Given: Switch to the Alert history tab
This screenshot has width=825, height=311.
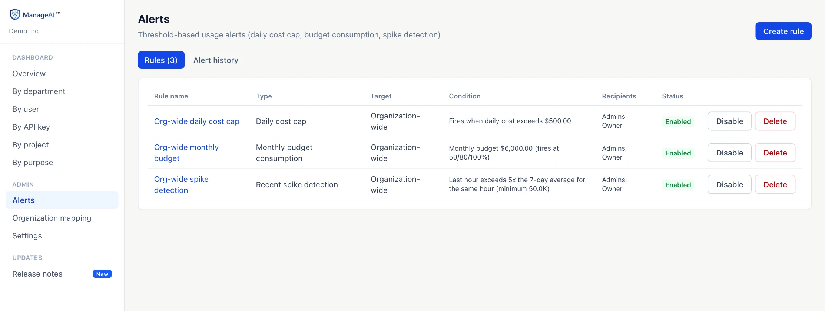Looking at the screenshot, I should coord(216,60).
